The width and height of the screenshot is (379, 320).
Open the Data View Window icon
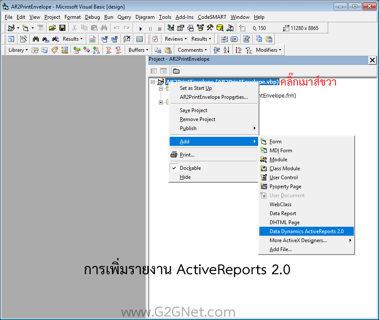[220, 28]
